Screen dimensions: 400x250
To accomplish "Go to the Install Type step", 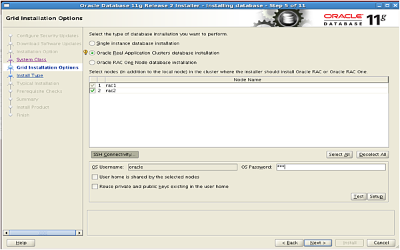I will pos(30,75).
